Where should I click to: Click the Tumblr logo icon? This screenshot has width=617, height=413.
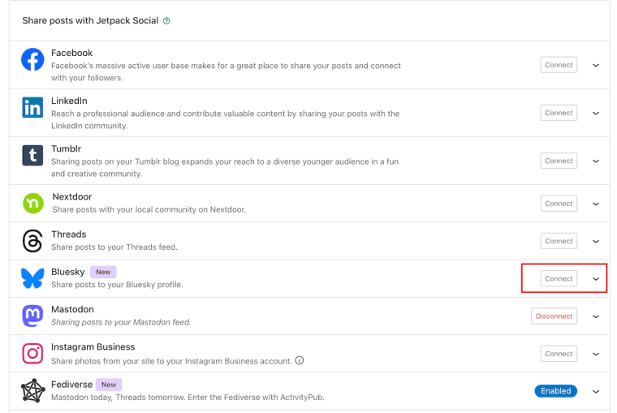point(32,155)
